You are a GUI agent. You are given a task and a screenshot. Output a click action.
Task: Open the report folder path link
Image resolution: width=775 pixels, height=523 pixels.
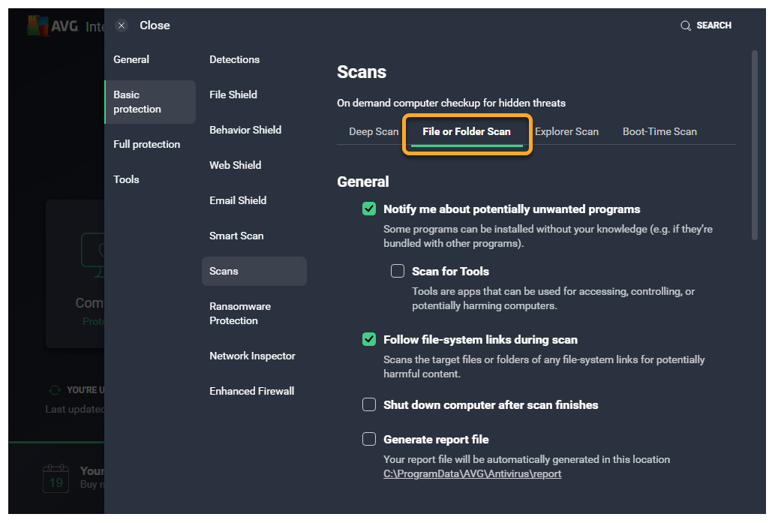click(472, 474)
